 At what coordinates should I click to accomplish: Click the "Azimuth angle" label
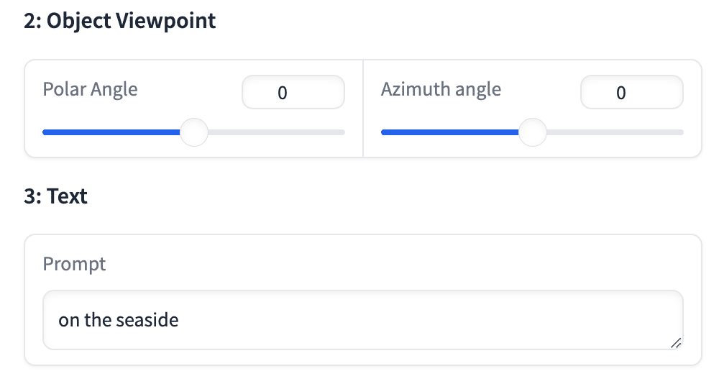(441, 89)
